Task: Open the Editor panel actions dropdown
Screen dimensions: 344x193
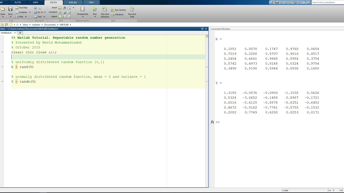Action: pos(202,29)
